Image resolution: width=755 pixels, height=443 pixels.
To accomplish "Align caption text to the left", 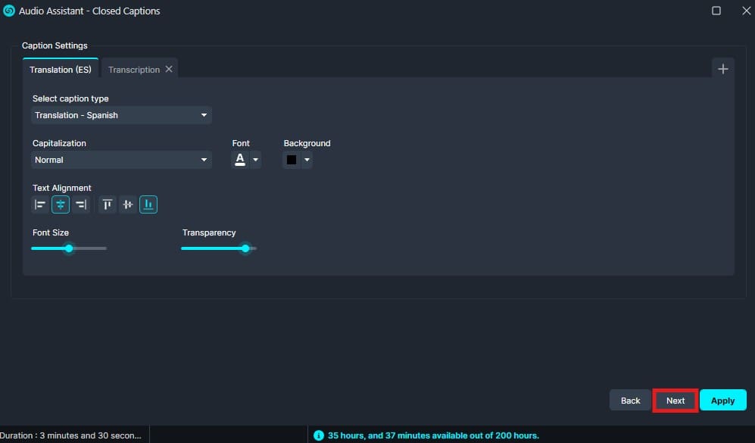I will [x=40, y=204].
